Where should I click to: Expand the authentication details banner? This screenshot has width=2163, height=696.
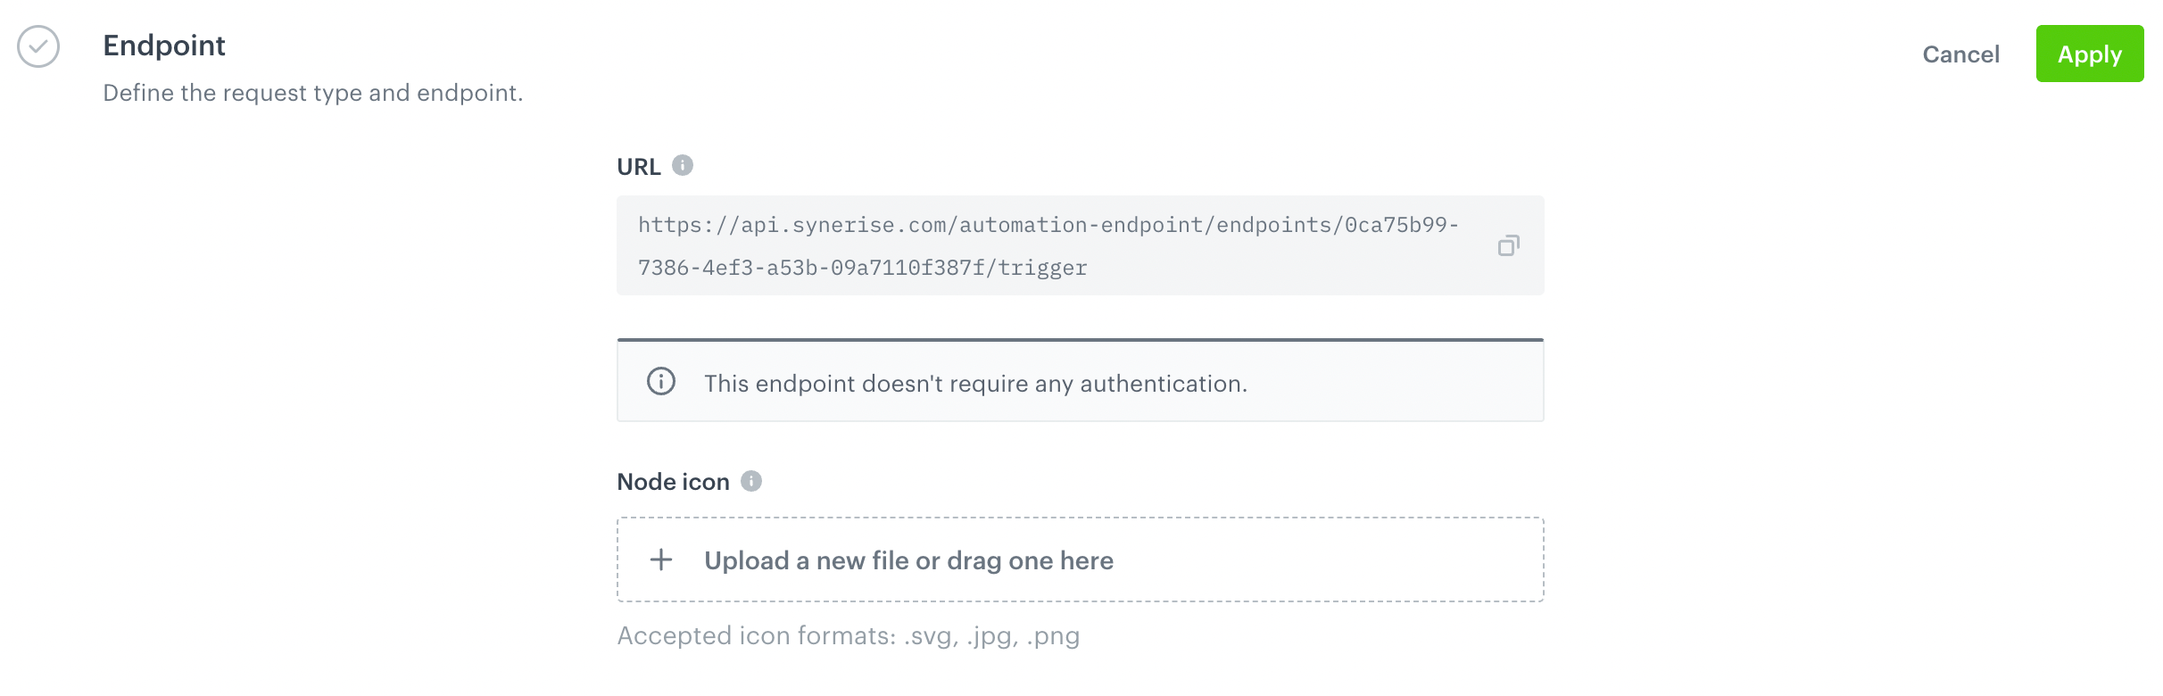pyautogui.click(x=1080, y=380)
